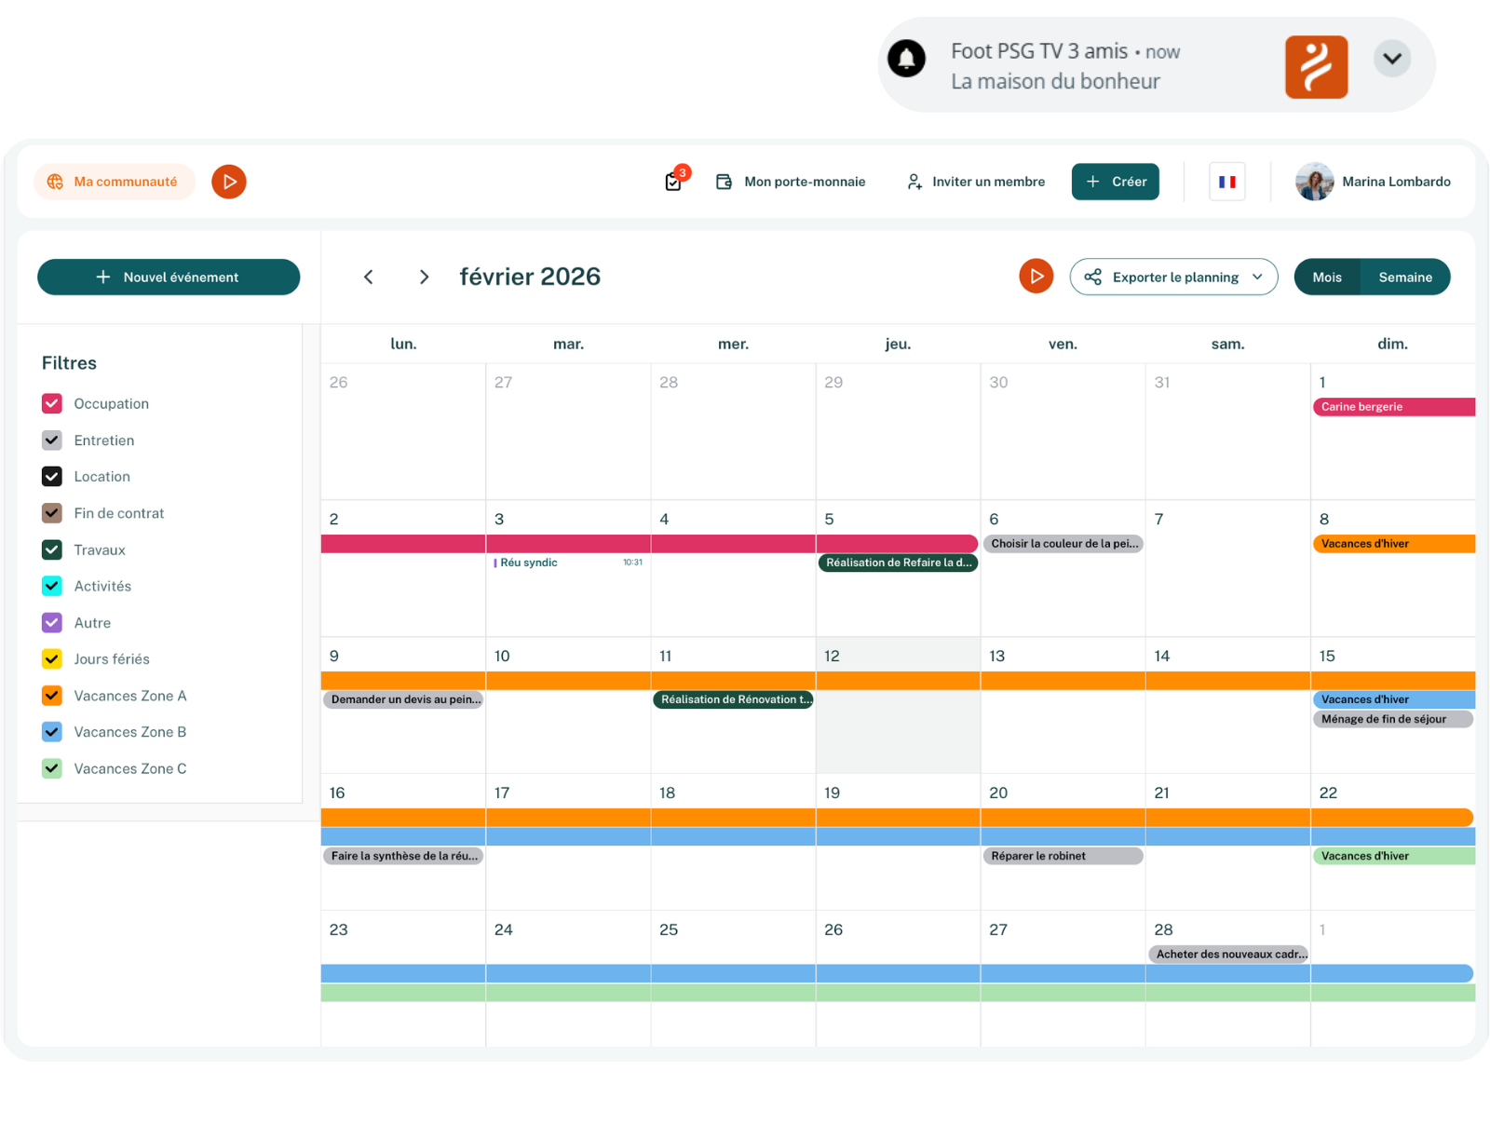Expand the Exporter le planning dropdown
This screenshot has width=1490, height=1125.
1172,278
